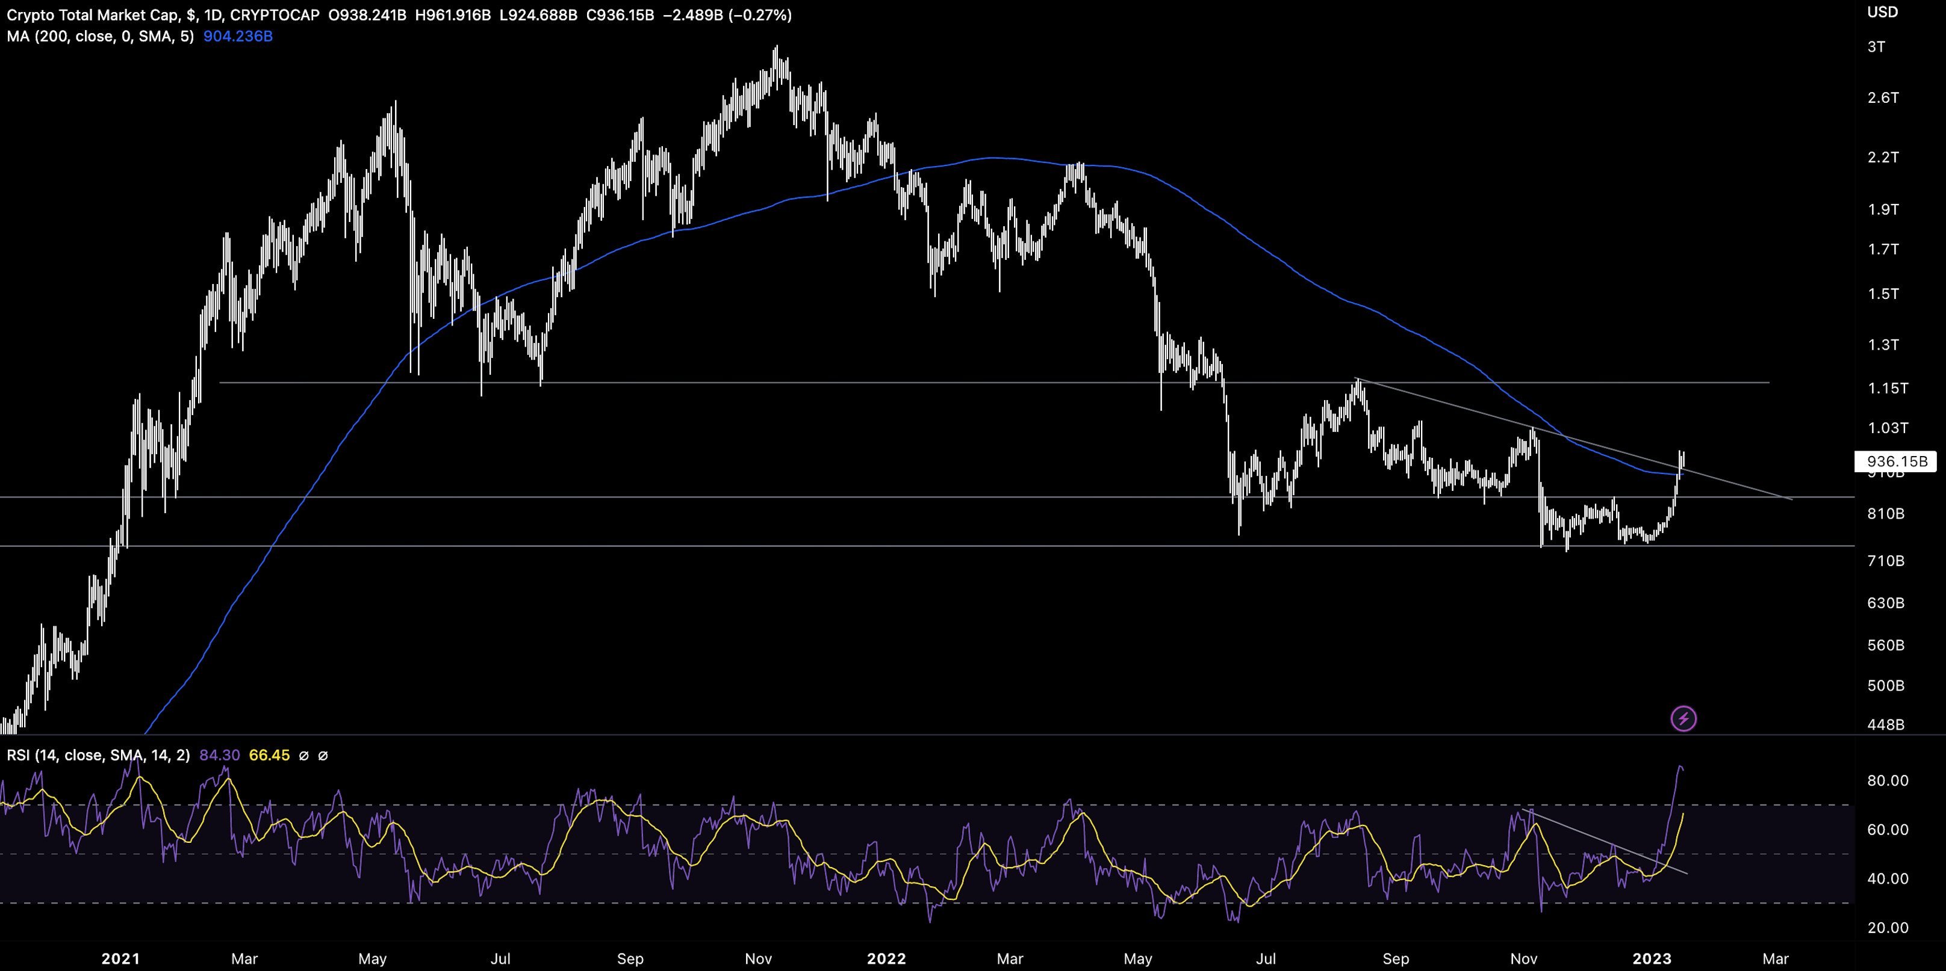Click the daily change −2.489B (−0.27%)
Image resolution: width=1946 pixels, height=971 pixels.
727,15
